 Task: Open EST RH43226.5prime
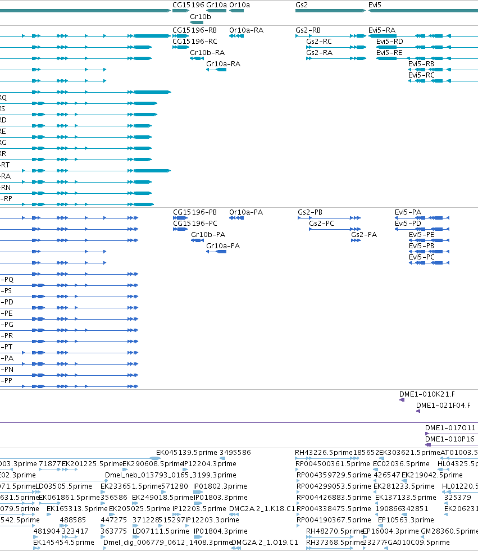click(324, 453)
